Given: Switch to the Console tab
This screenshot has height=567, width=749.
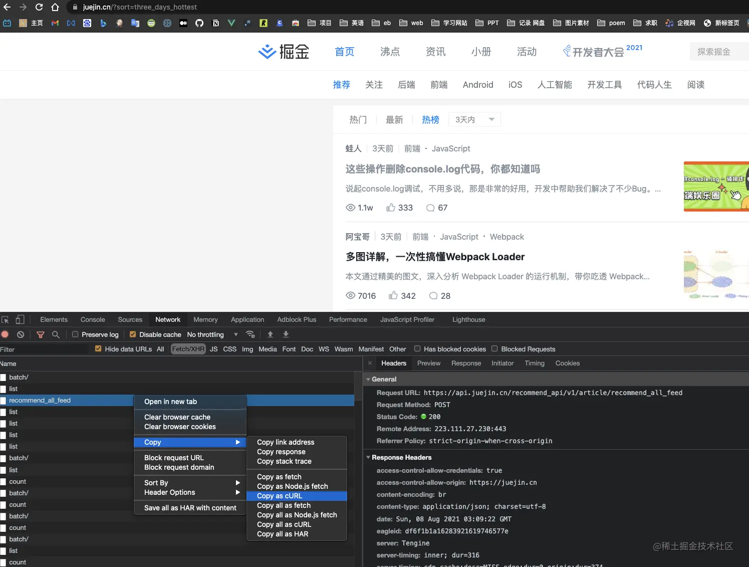Looking at the screenshot, I should (93, 319).
